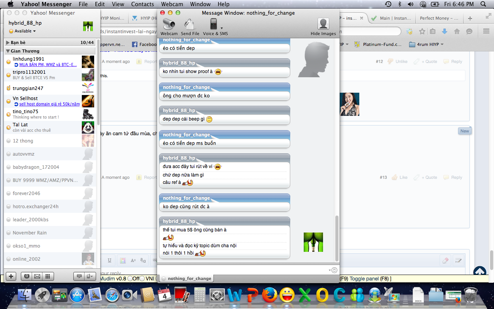Open Vn Sellhost's sell host domain link
This screenshot has height=309, width=494.
49,104
